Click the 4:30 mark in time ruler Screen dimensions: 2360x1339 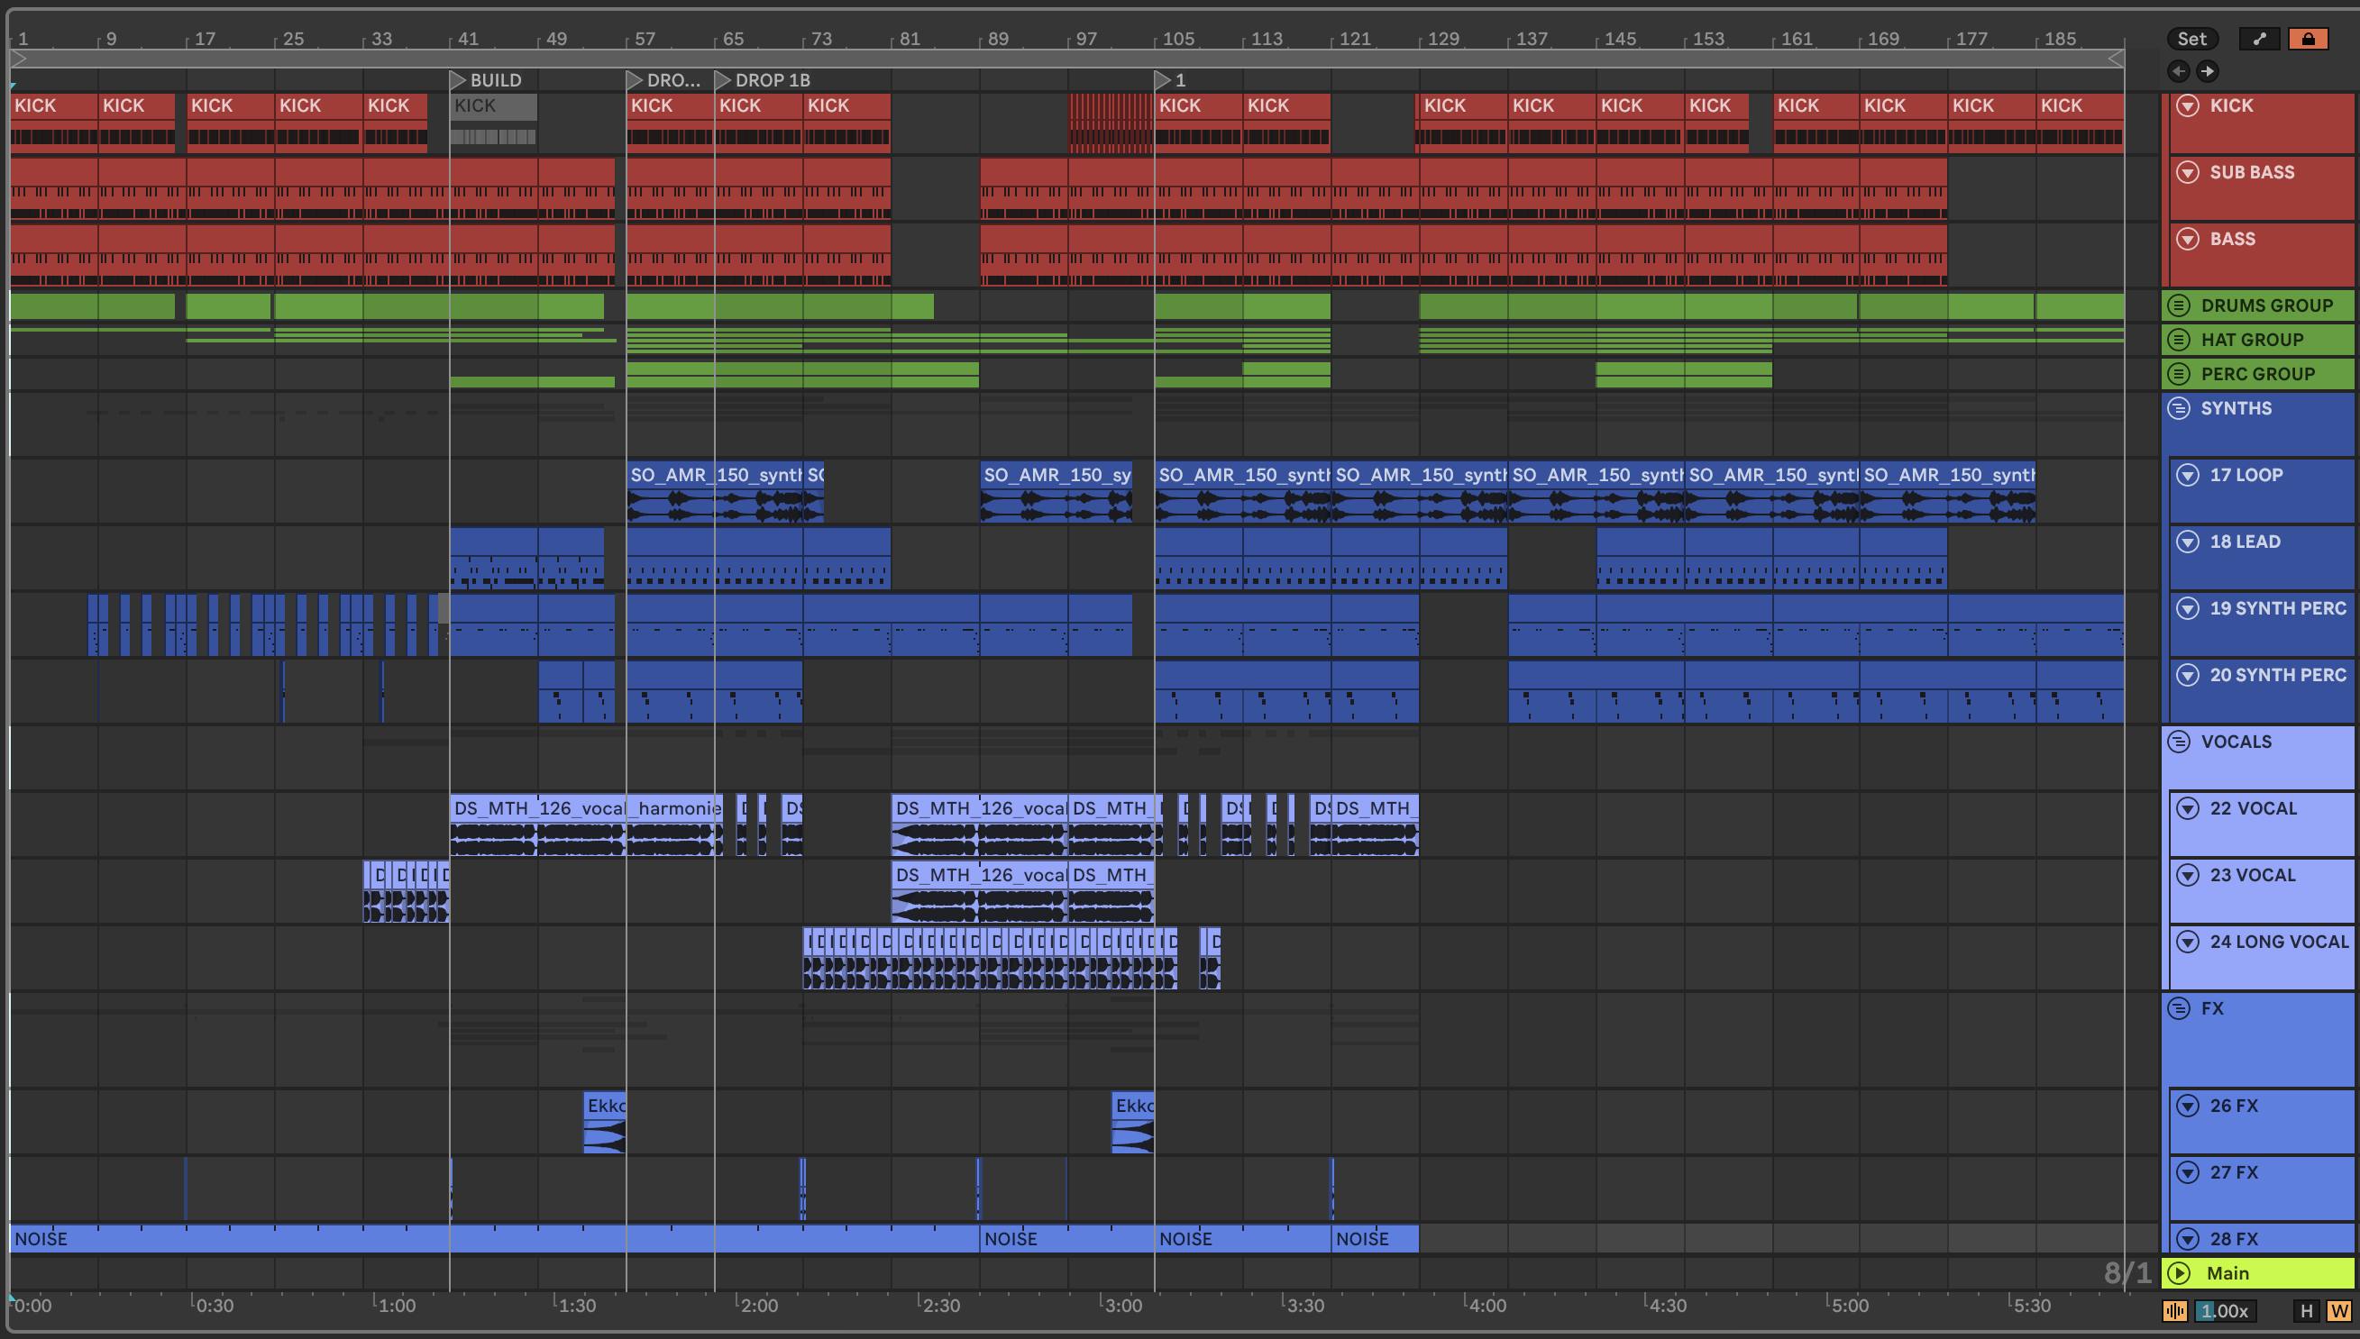tap(1667, 1305)
